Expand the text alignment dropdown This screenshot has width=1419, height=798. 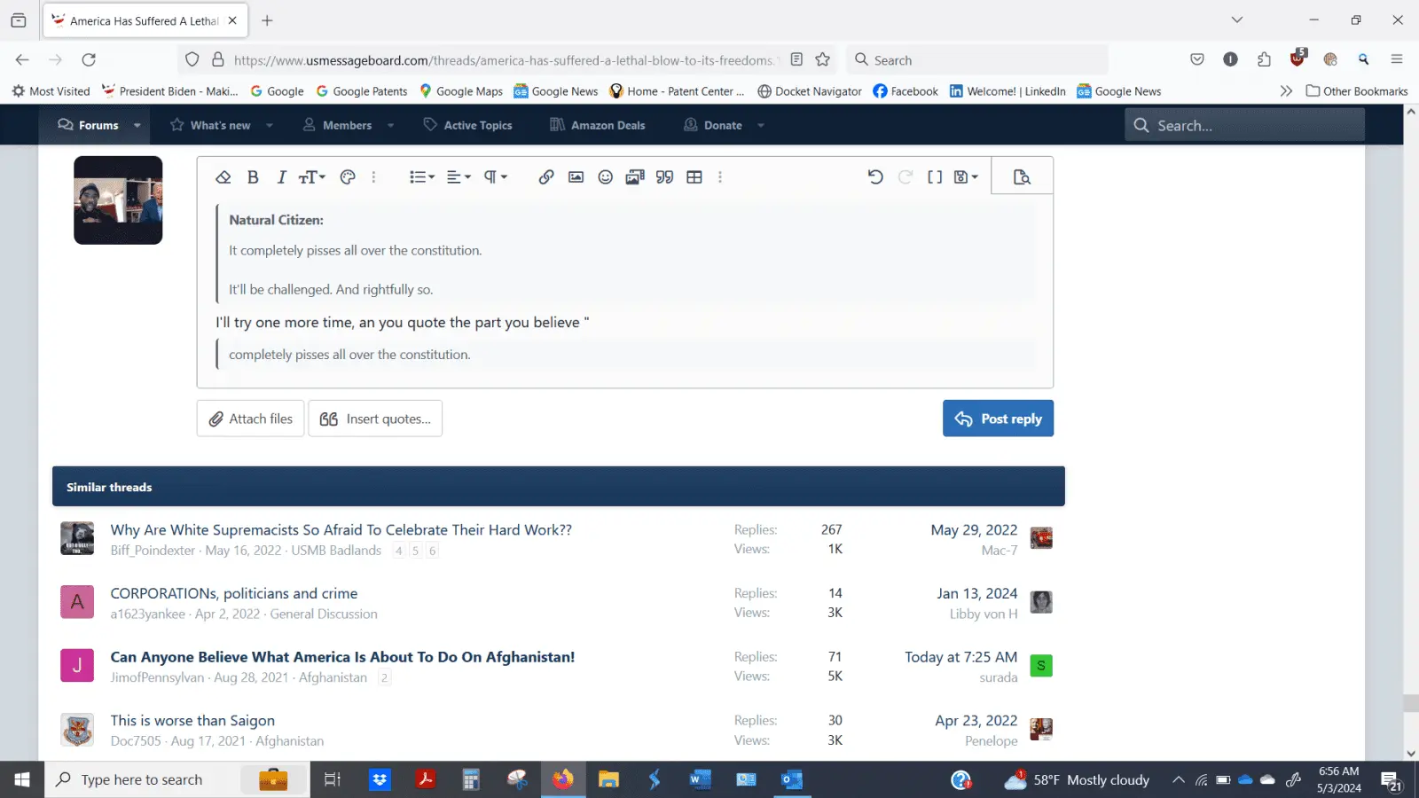[459, 177]
